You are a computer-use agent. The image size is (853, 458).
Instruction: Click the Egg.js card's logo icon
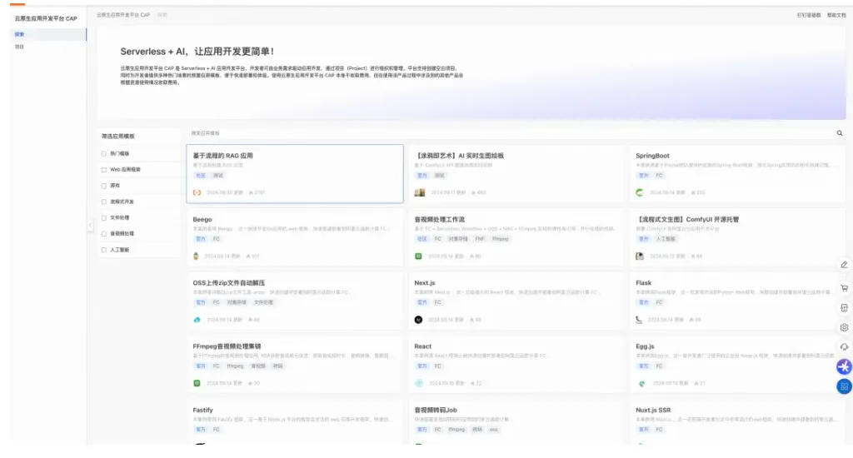coord(641,384)
